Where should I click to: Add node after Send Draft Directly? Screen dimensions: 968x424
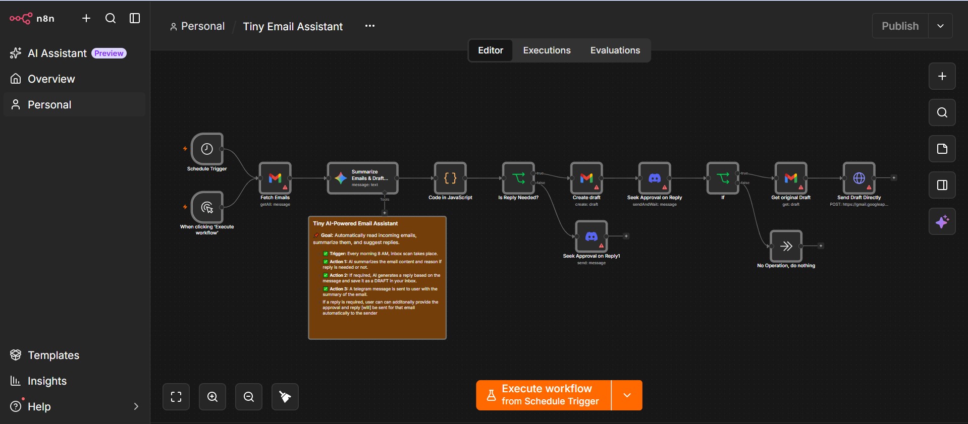(894, 177)
